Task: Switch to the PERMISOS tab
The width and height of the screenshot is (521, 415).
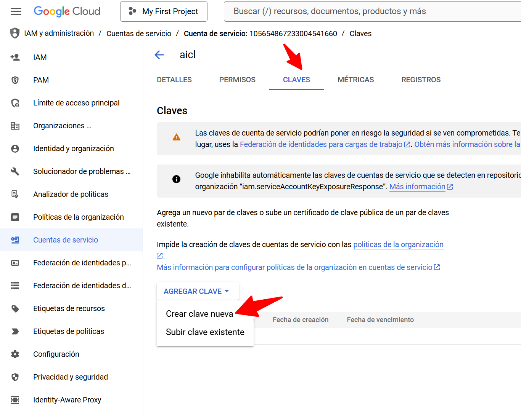Action: pyautogui.click(x=237, y=80)
